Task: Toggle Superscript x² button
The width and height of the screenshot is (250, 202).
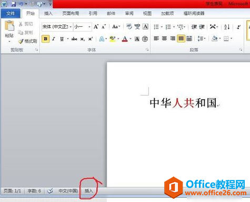Action: coord(91,39)
